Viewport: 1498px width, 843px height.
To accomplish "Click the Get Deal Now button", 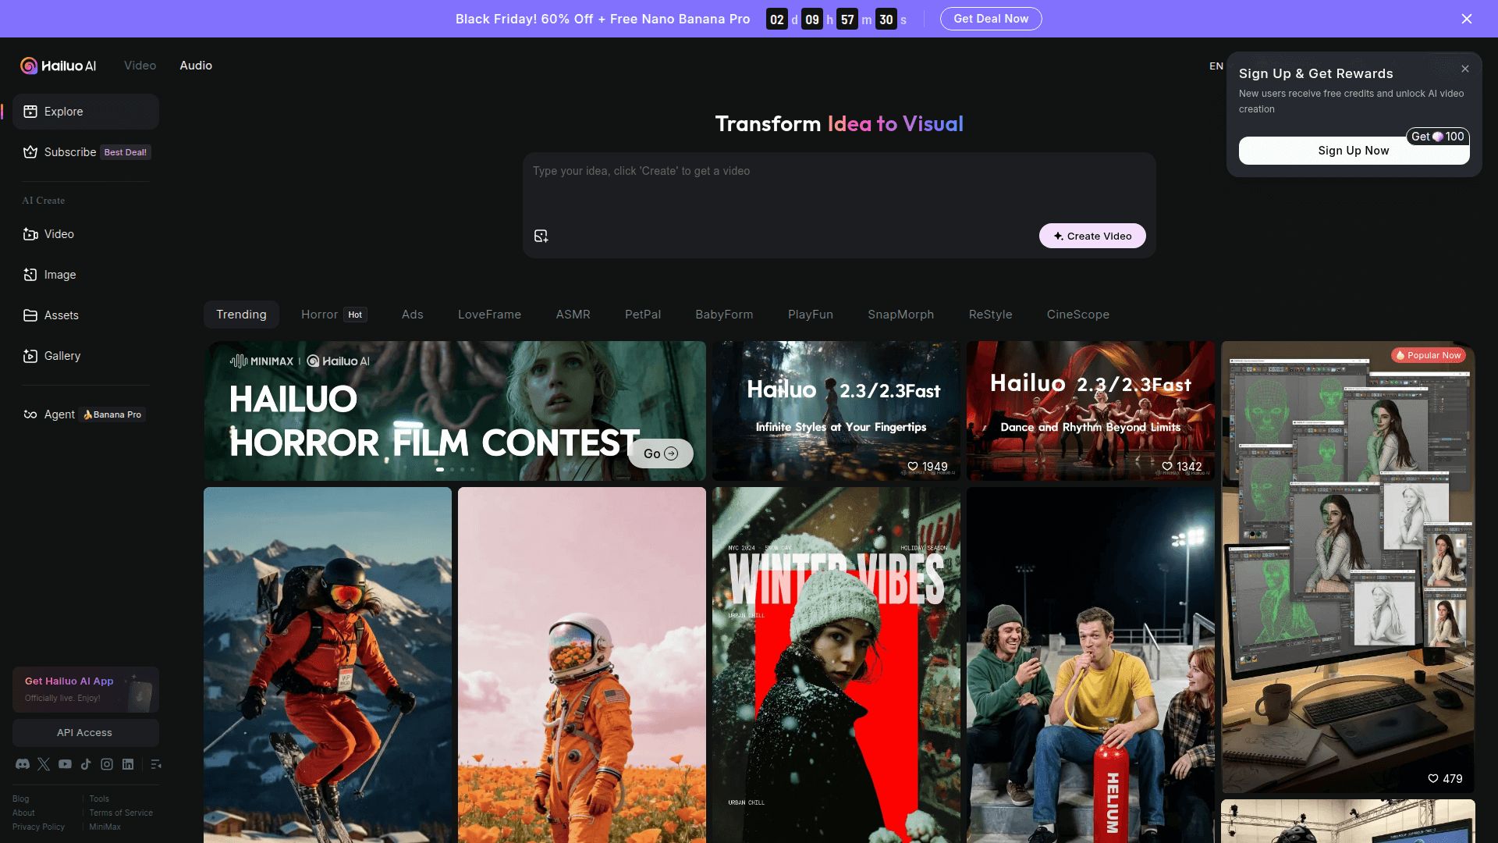I will pyautogui.click(x=990, y=19).
